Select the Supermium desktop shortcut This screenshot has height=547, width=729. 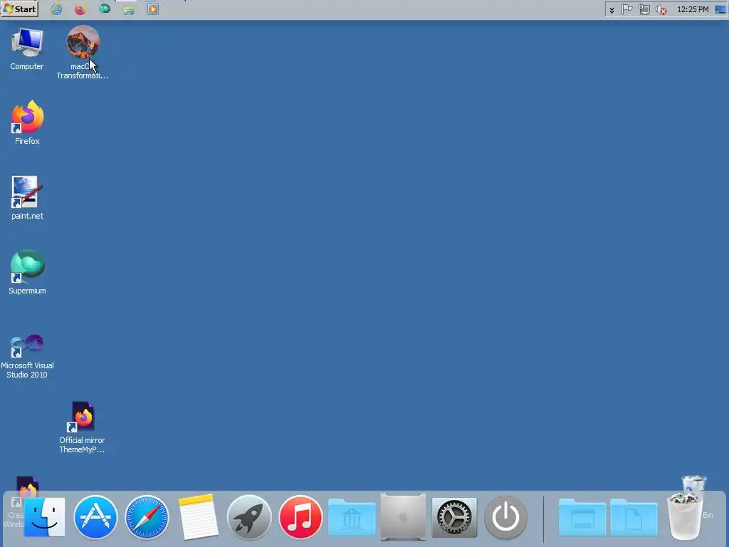click(x=27, y=273)
